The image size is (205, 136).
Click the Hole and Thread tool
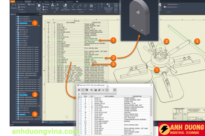pos(39,7)
